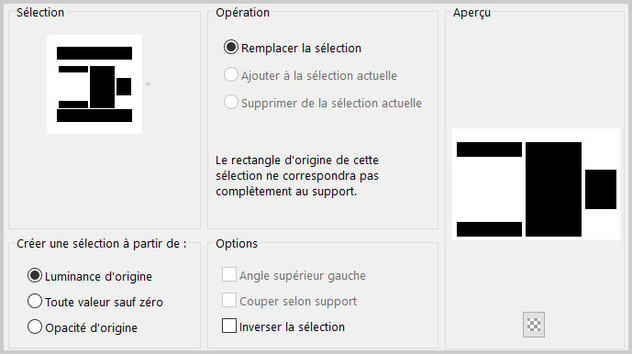Click the rectangle d'origine warning message text
Image resolution: width=632 pixels, height=354 pixels.
[297, 175]
